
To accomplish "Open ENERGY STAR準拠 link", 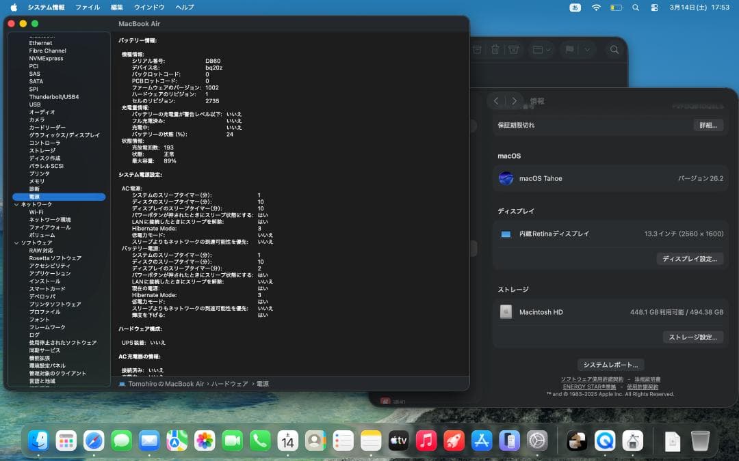I will 590,387.
